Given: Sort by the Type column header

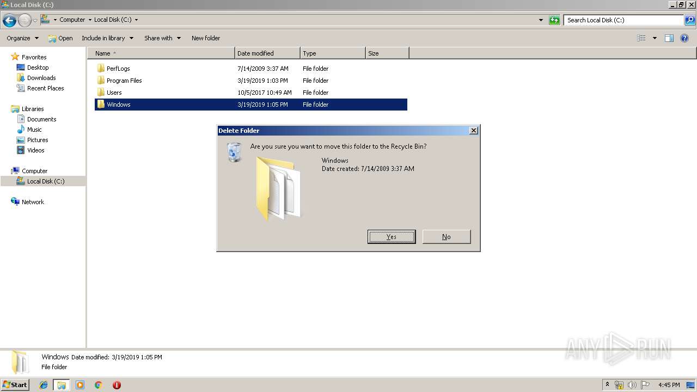Looking at the screenshot, I should point(333,53).
